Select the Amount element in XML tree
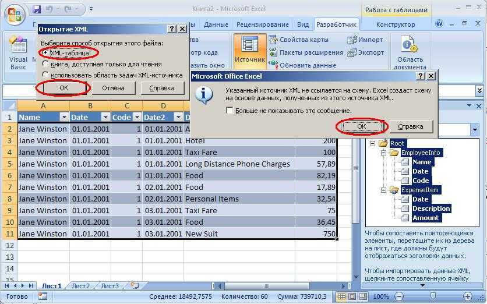This screenshot has height=304, width=487. pyautogui.click(x=425, y=218)
